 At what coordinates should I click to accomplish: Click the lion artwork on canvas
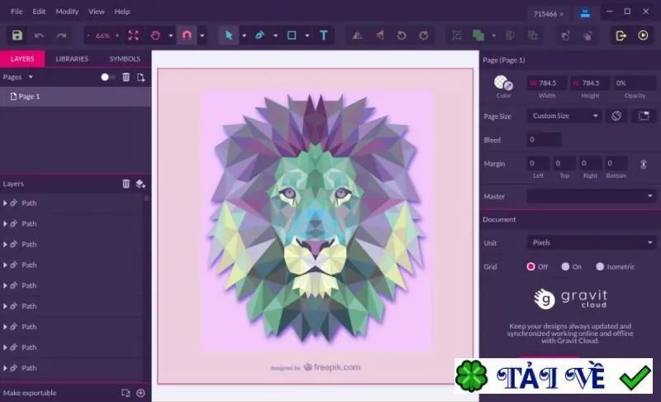pos(316,220)
